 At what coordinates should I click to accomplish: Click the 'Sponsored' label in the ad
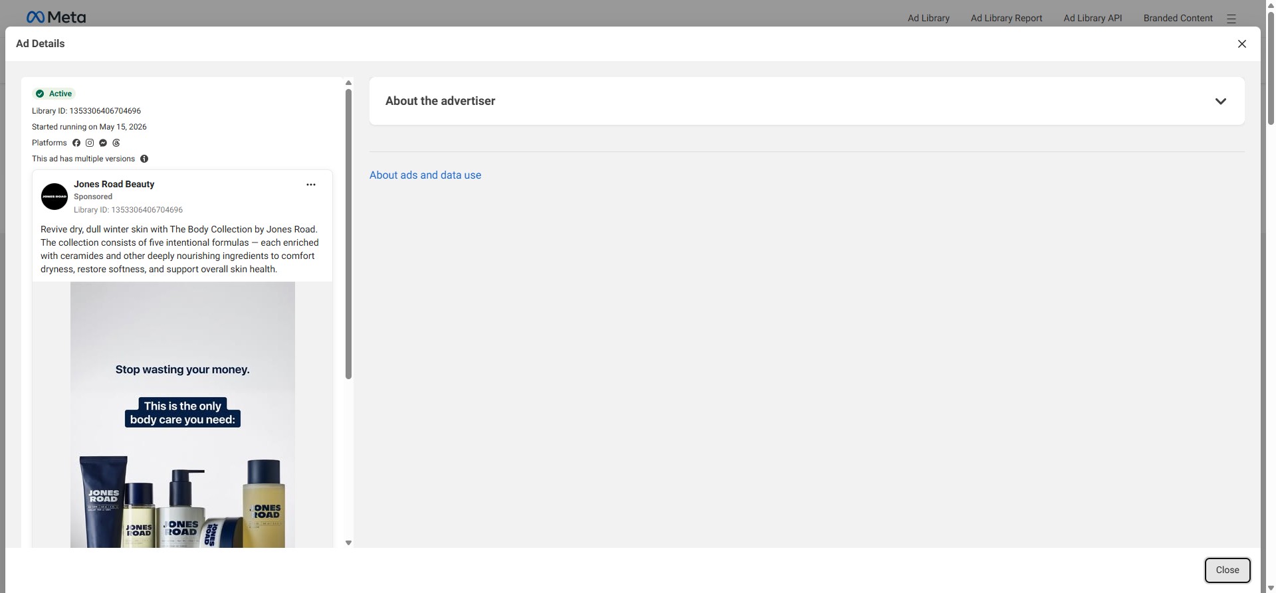(x=93, y=197)
